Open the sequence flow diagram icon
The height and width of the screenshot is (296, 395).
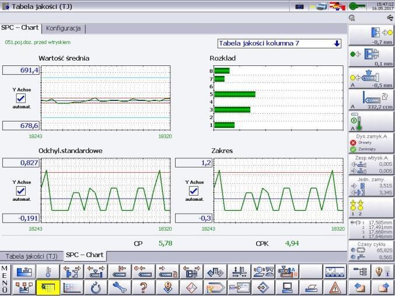coord(24,287)
